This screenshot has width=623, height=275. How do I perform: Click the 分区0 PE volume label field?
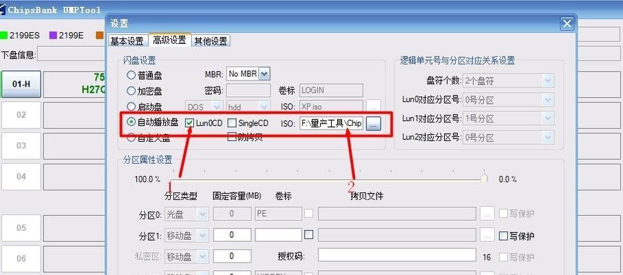pos(278,214)
